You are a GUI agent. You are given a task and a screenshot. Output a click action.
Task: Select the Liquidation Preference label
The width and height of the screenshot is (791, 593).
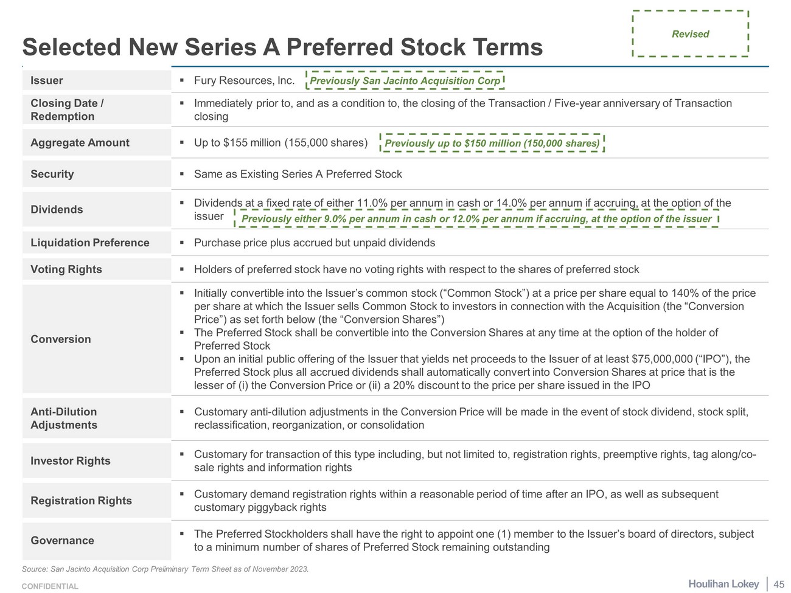pos(90,243)
